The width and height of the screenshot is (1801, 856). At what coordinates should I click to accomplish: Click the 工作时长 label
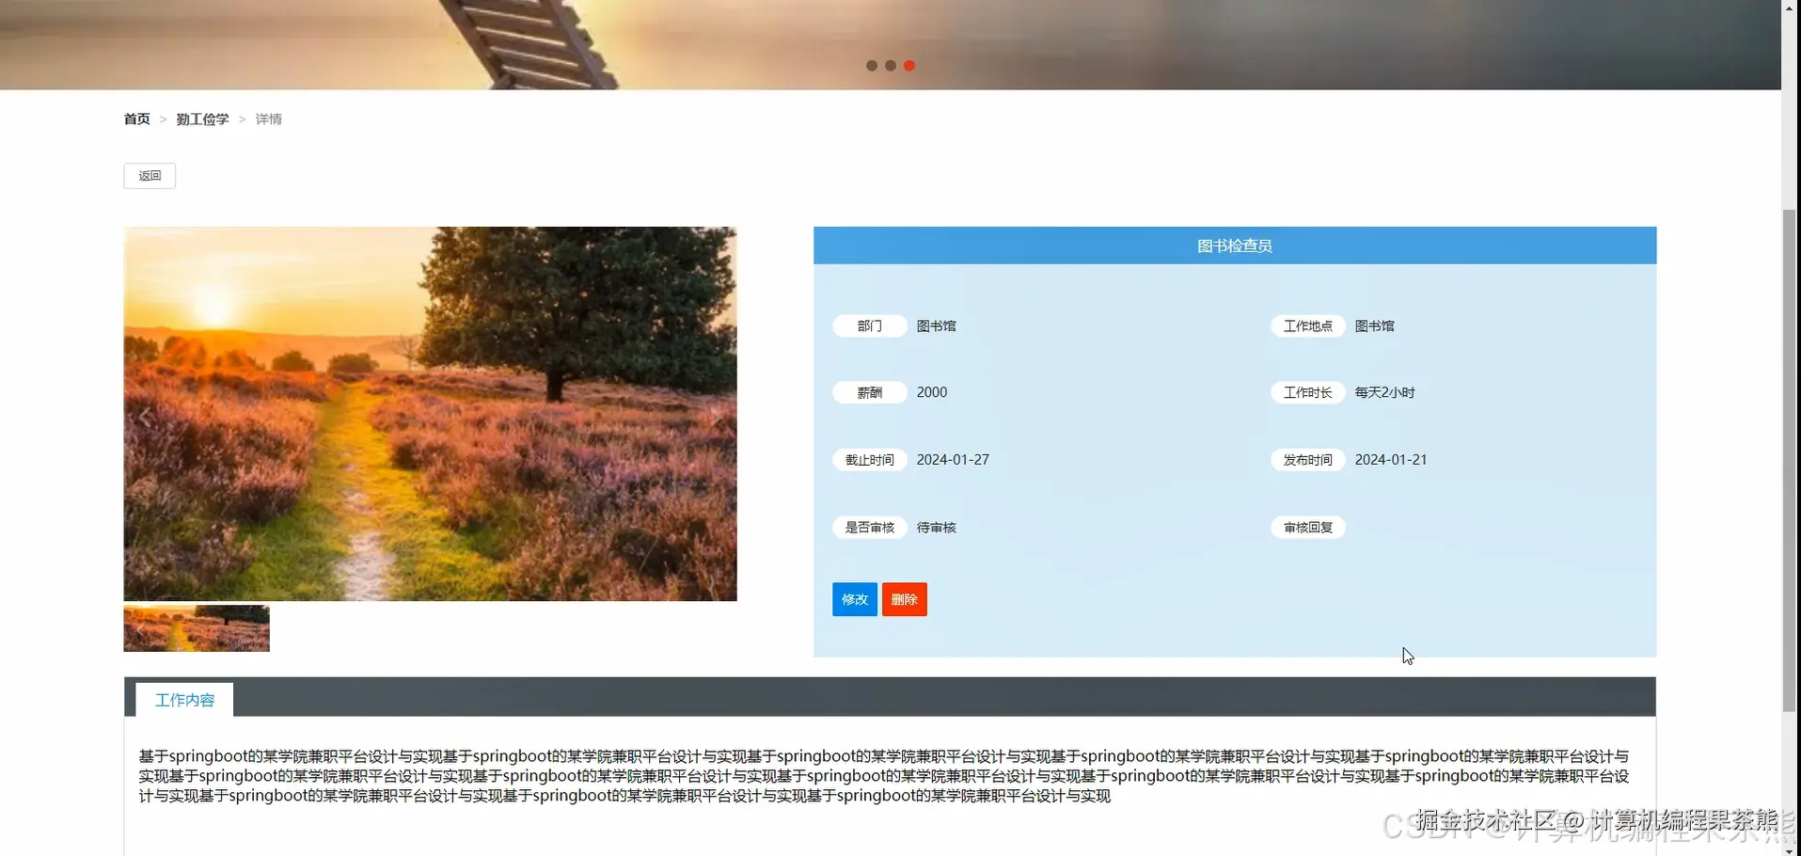(x=1308, y=392)
